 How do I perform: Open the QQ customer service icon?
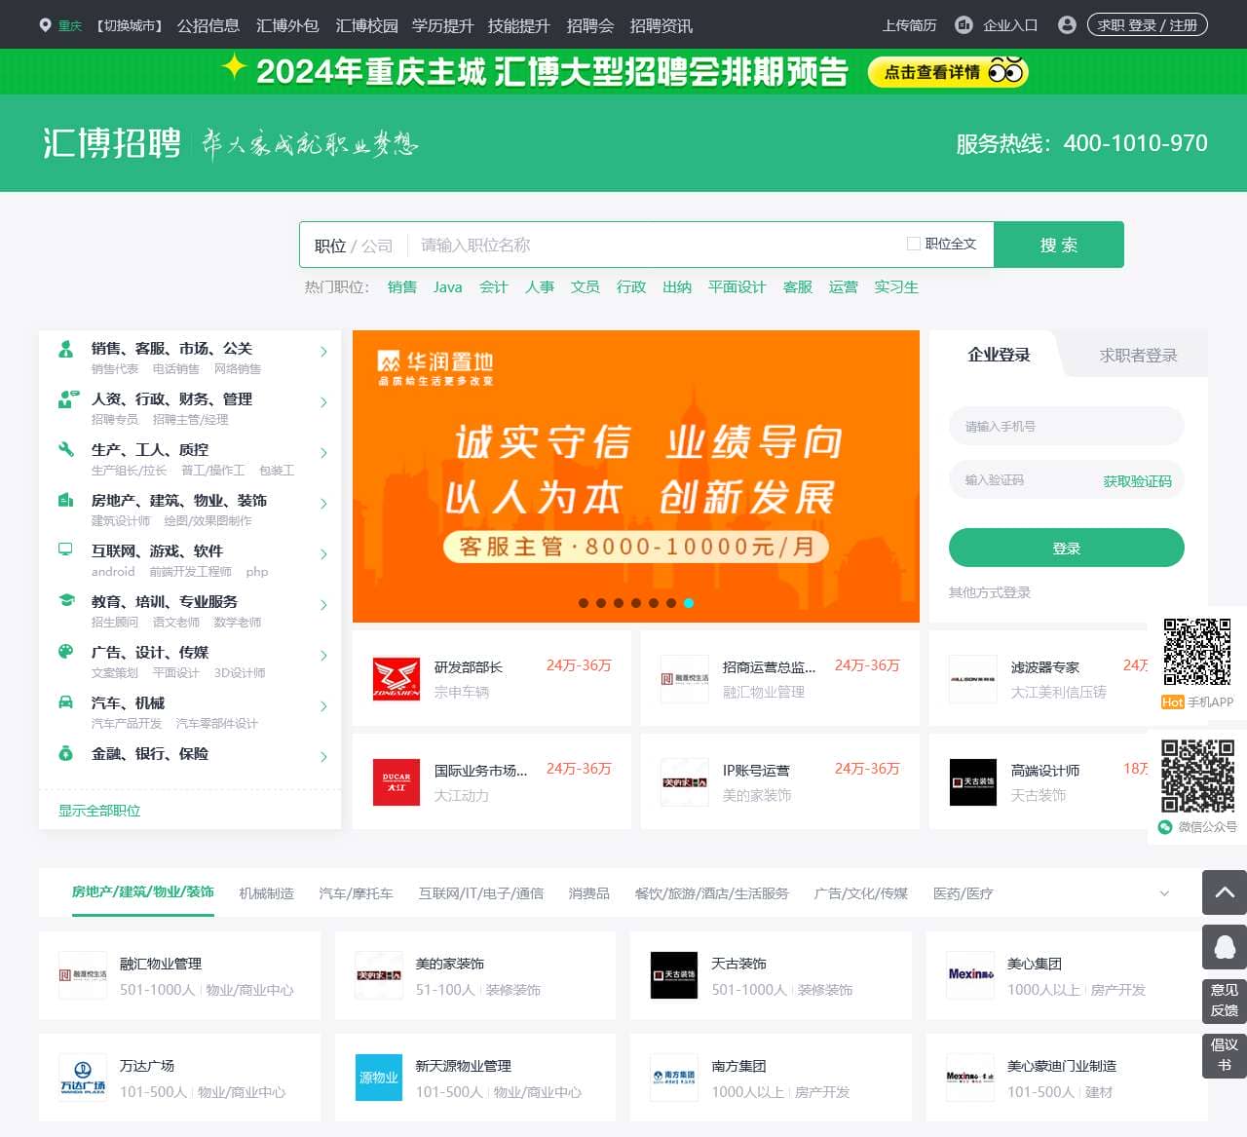1225,946
